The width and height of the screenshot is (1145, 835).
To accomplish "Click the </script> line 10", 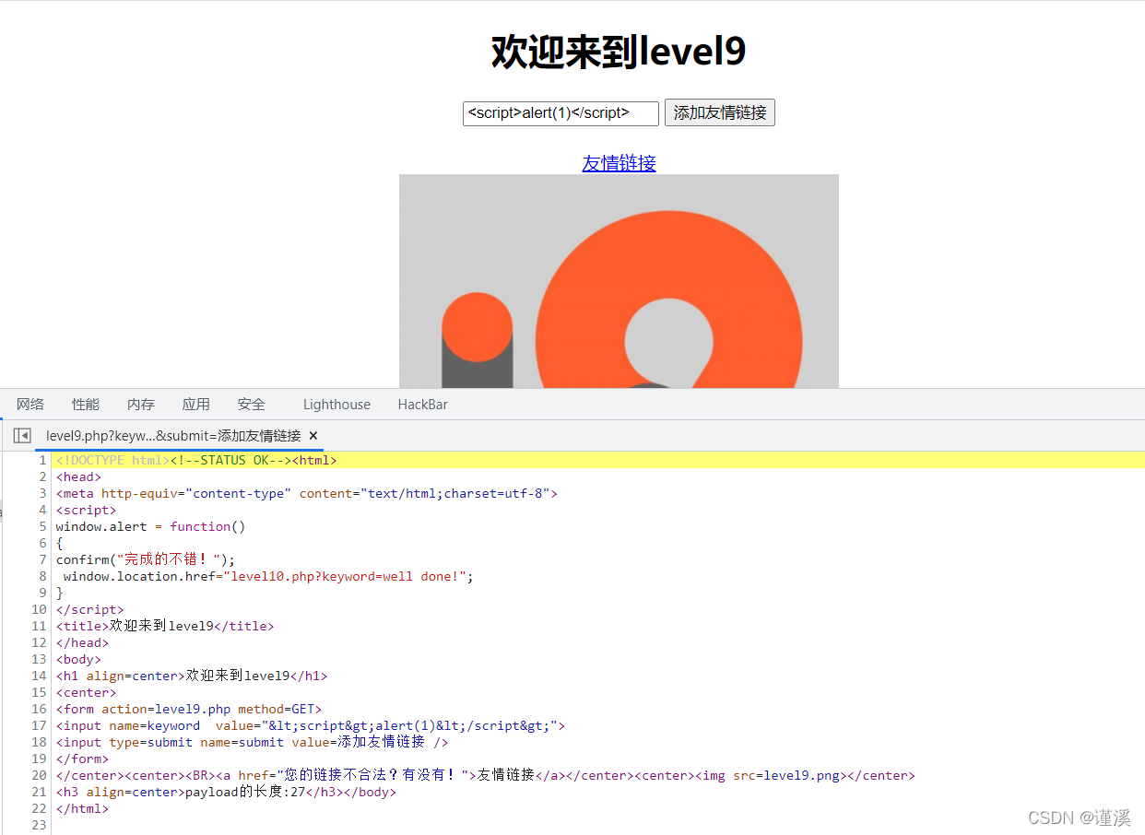I will (x=89, y=609).
